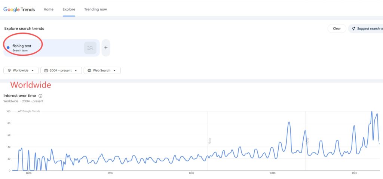The width and height of the screenshot is (383, 179).
Task: Click the Clear button
Action: pyautogui.click(x=337, y=28)
